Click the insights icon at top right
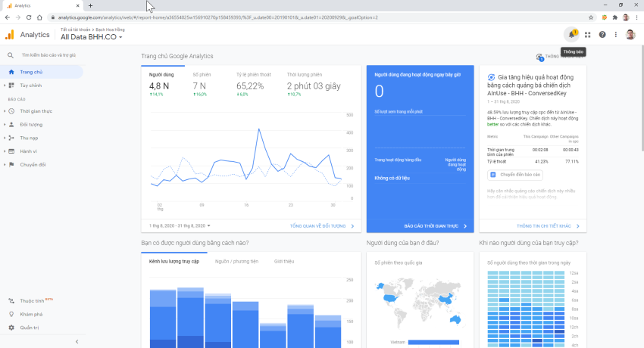This screenshot has height=348, width=644. tap(539, 57)
